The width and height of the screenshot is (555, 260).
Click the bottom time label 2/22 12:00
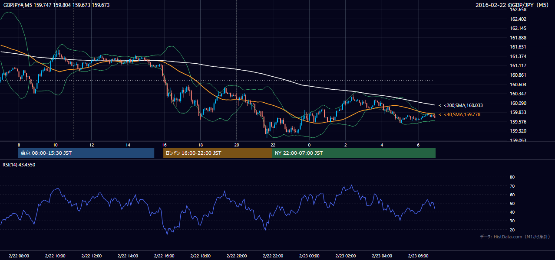92,256
